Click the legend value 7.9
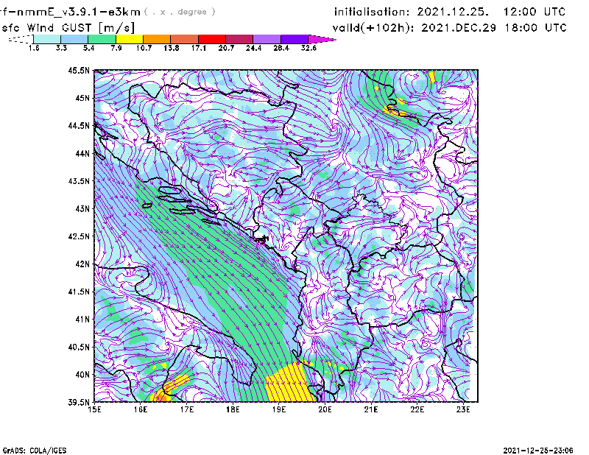 116,48
